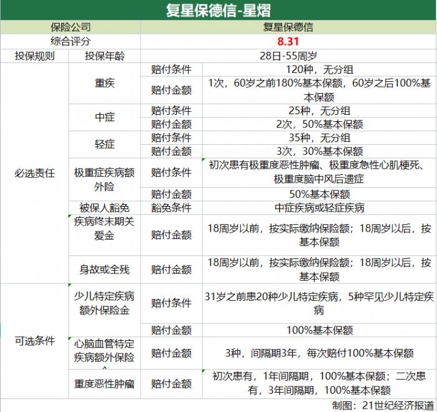This screenshot has width=437, height=412.
Task: Select the value '100%基本保额'
Action: tap(320, 330)
